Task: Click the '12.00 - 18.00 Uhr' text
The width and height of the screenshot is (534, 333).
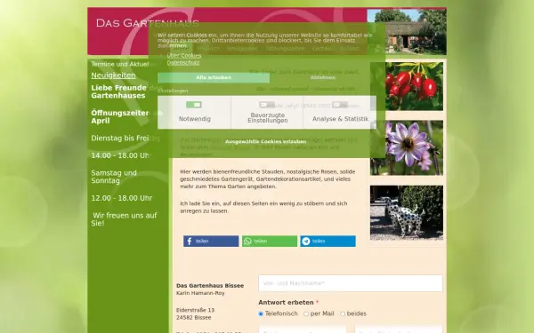Action: coord(122,198)
